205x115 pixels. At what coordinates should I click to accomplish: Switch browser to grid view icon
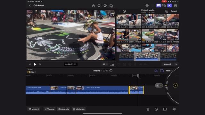click(167, 11)
